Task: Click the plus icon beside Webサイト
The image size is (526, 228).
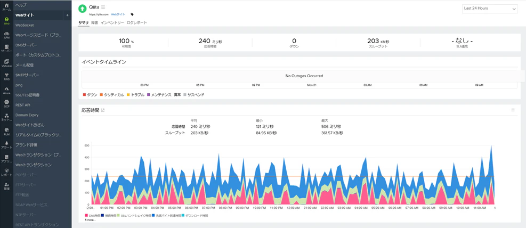Action: tap(68, 15)
